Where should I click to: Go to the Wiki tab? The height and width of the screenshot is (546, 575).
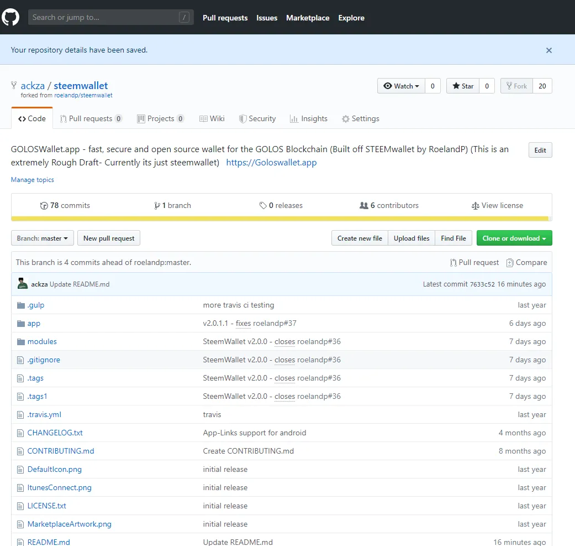tap(212, 118)
